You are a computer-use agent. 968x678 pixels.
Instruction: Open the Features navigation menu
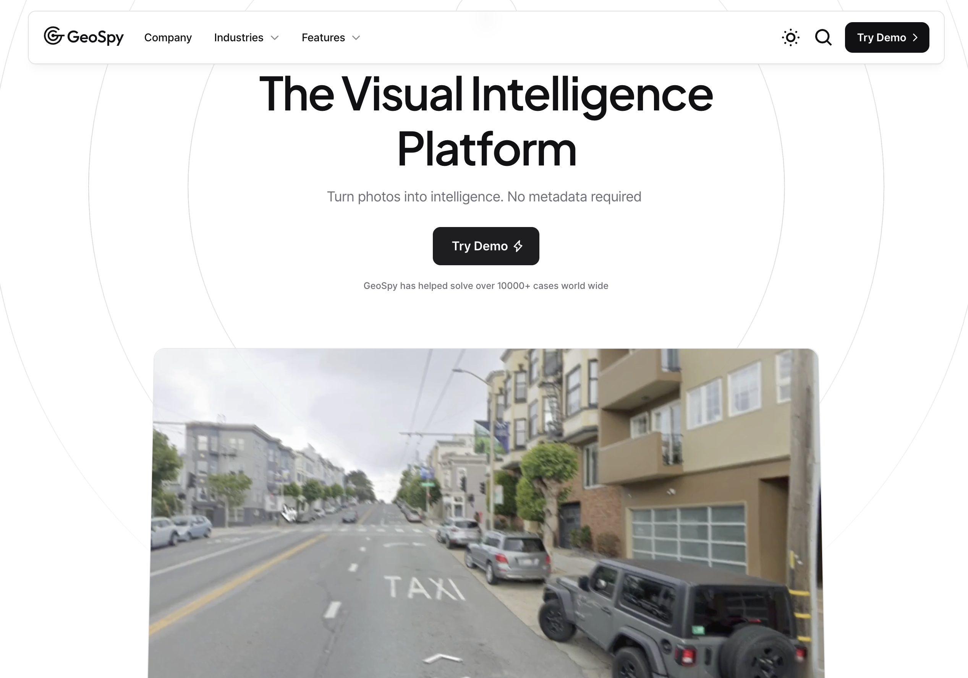330,37
